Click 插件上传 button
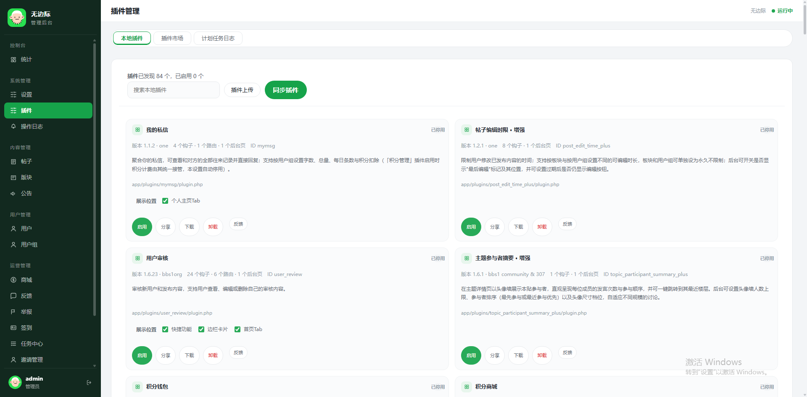This screenshot has width=807, height=397. pyautogui.click(x=242, y=90)
